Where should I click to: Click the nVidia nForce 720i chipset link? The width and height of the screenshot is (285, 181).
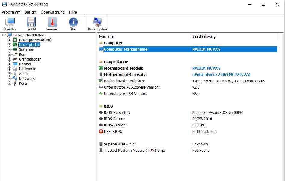tap(221, 74)
